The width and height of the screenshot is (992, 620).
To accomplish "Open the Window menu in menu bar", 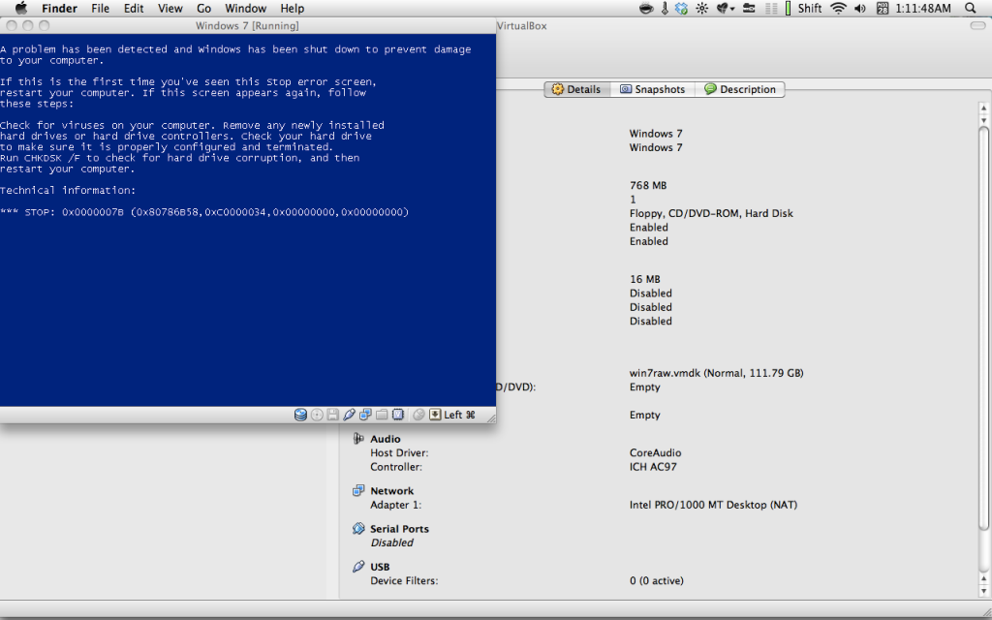I will (x=245, y=9).
